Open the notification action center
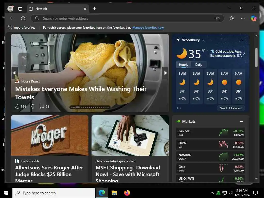 [x=255, y=193]
